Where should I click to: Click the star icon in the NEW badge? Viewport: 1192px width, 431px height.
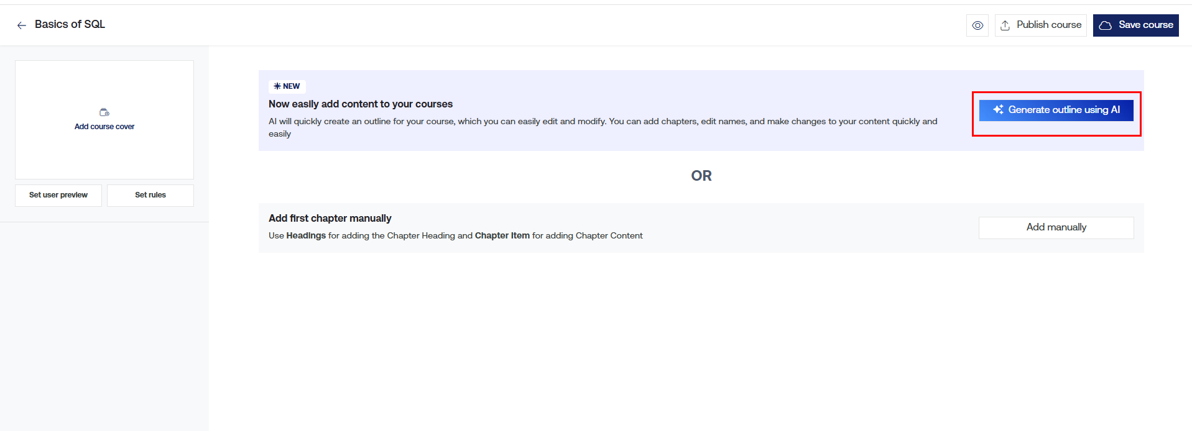point(277,86)
